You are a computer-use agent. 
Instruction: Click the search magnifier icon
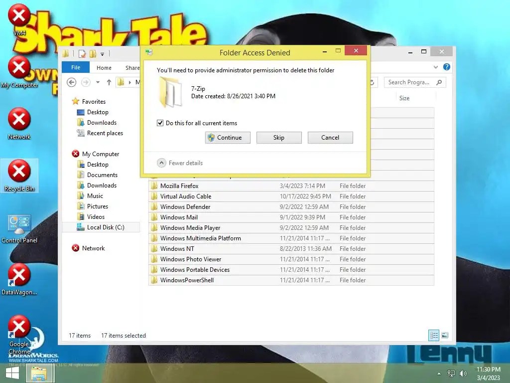[439, 82]
